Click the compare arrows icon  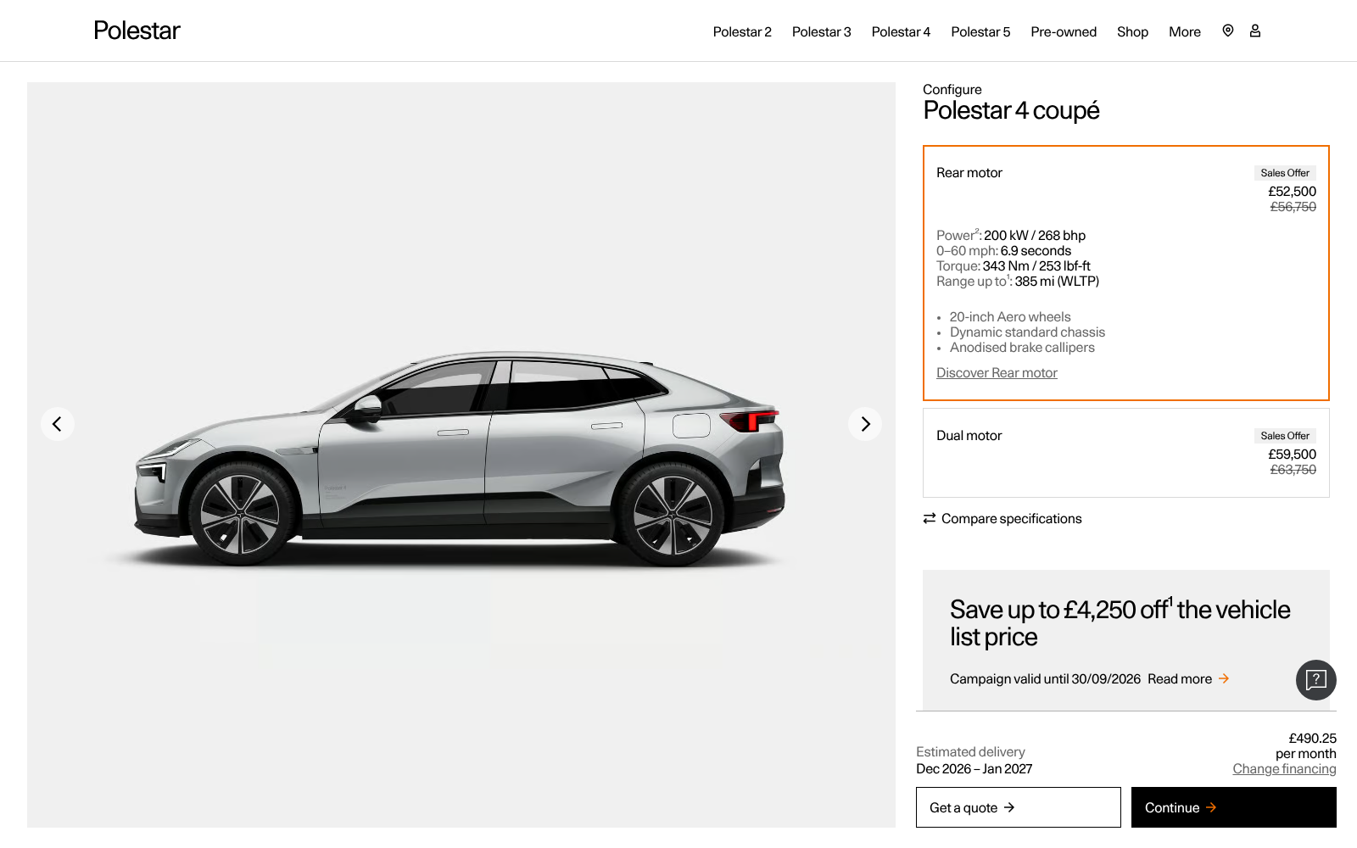point(930,518)
